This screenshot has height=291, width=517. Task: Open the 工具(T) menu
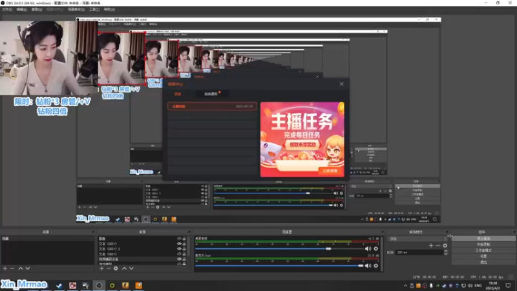coord(94,10)
